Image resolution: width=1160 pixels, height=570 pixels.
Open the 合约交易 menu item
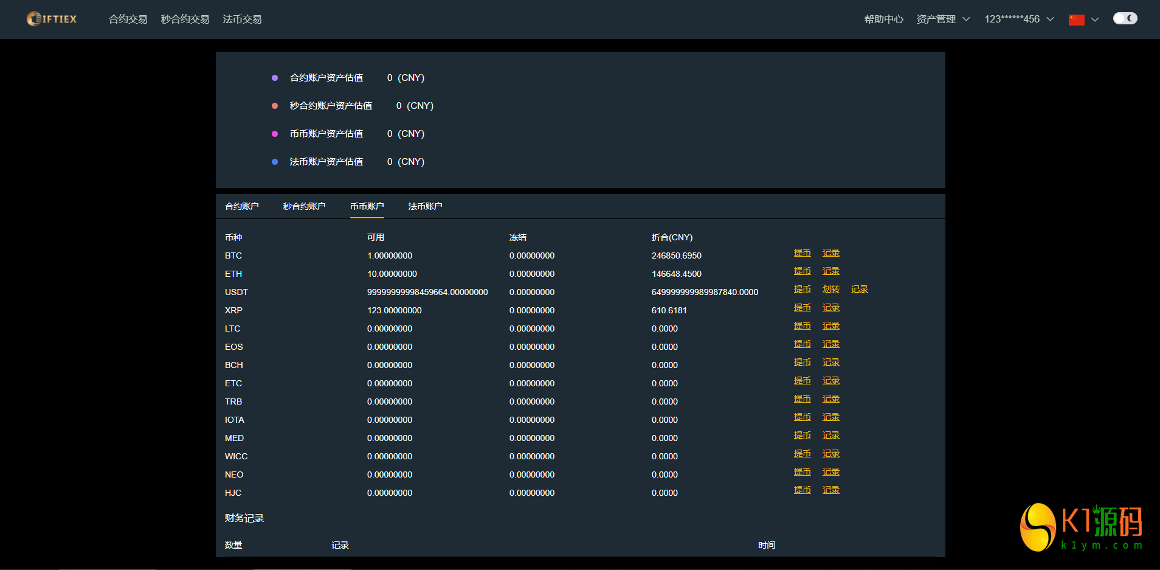pos(128,19)
